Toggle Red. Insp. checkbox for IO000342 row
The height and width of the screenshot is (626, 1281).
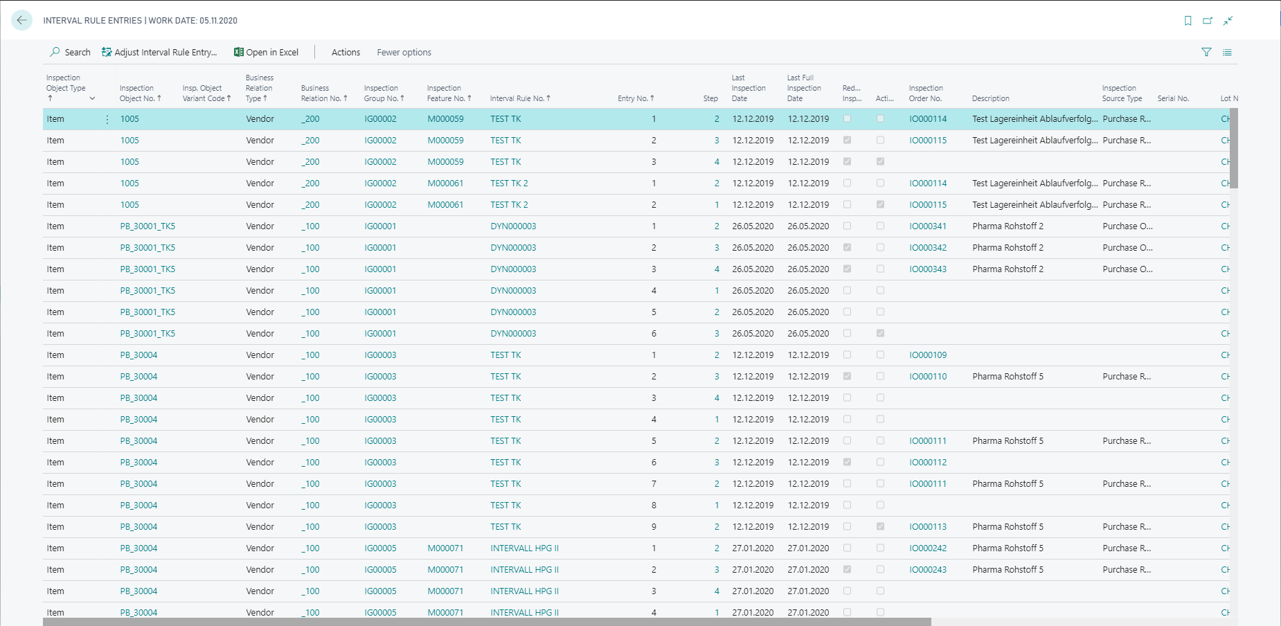847,247
